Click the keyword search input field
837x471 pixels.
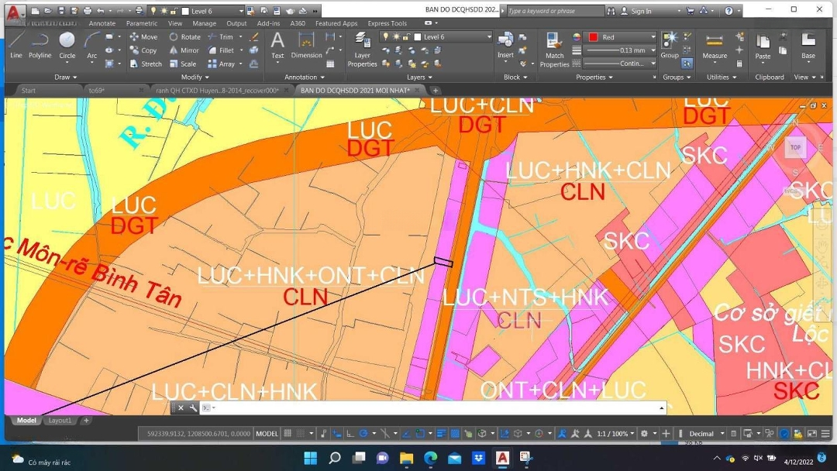553,12
